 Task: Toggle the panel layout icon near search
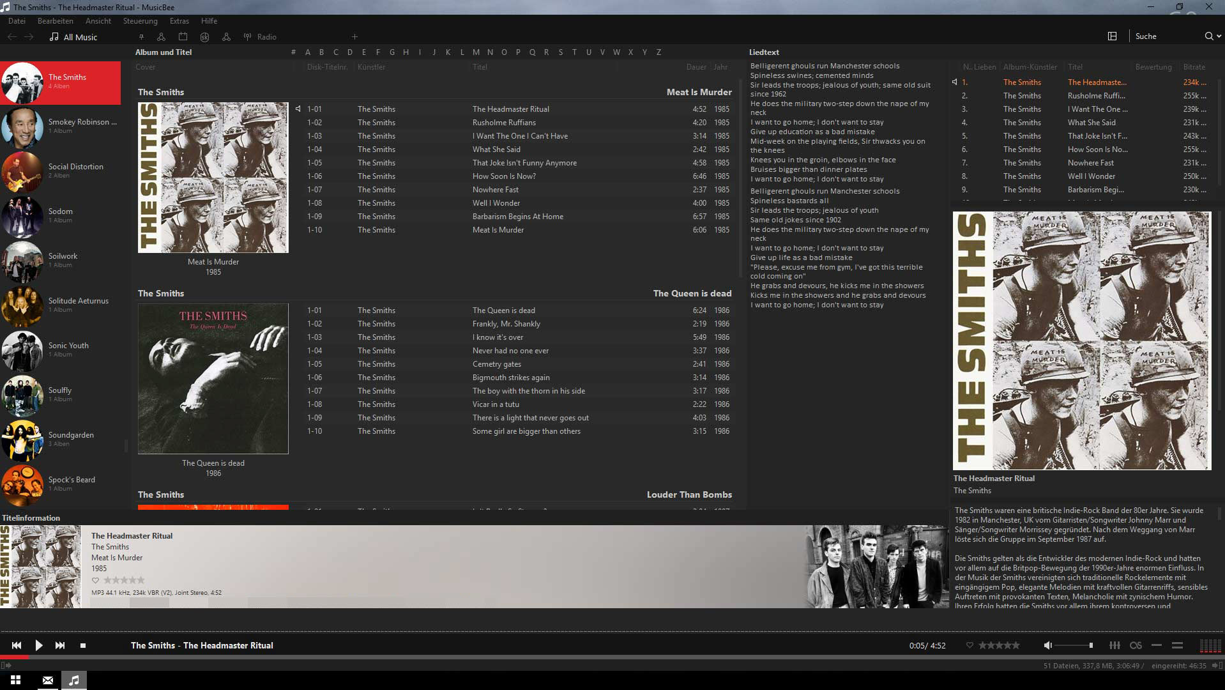click(1112, 36)
